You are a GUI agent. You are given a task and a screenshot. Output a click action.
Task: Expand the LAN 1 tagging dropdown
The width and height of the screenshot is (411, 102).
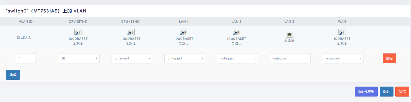(x=185, y=58)
